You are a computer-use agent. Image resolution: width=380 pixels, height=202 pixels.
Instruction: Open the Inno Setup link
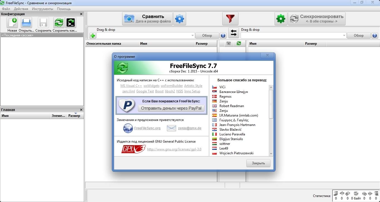[x=192, y=91]
